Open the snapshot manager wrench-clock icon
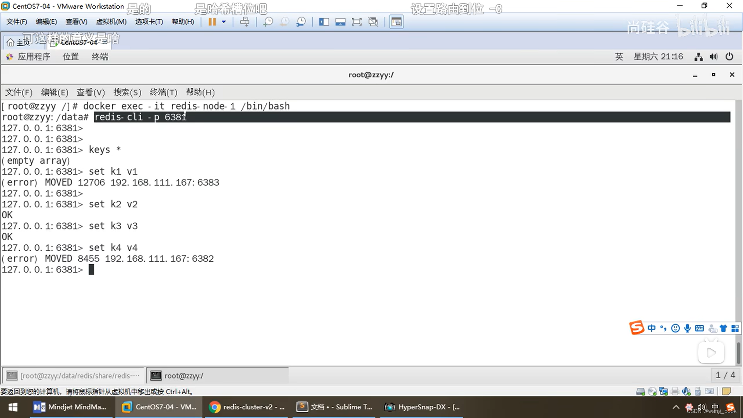 pos(301,22)
